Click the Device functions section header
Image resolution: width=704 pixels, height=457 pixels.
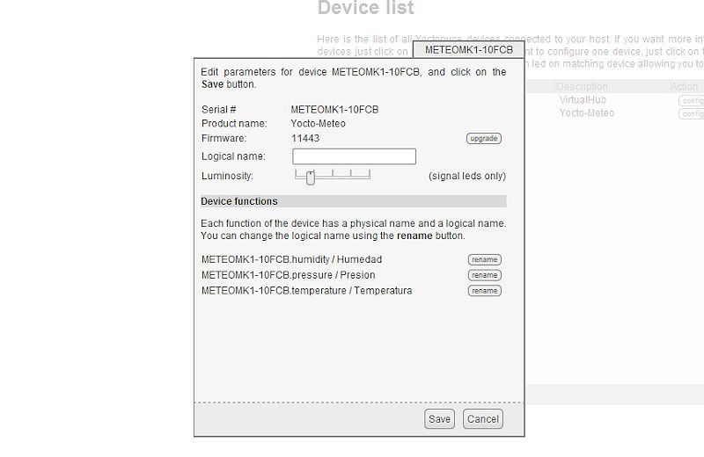point(354,201)
